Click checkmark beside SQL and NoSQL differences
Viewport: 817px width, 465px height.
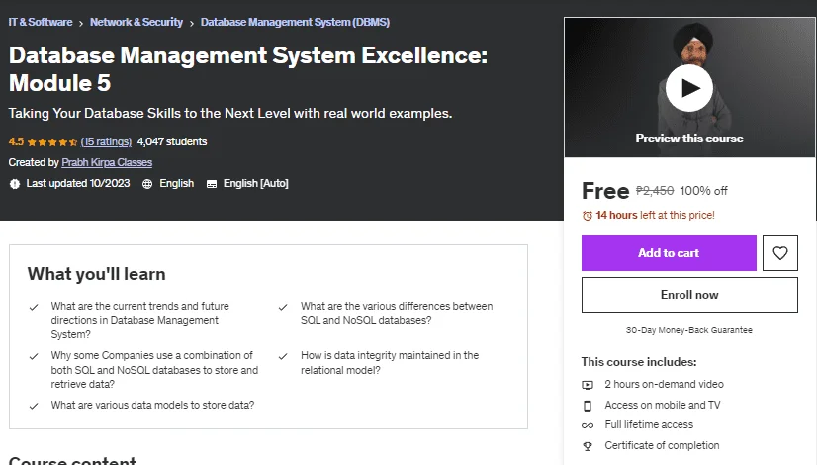pos(283,307)
